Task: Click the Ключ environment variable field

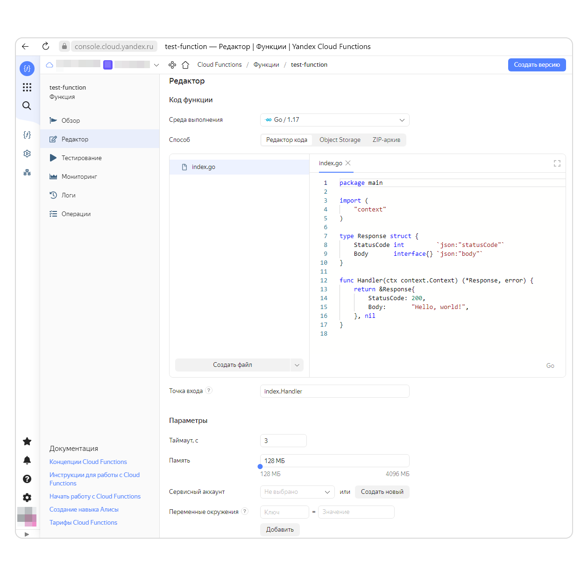Action: click(284, 512)
